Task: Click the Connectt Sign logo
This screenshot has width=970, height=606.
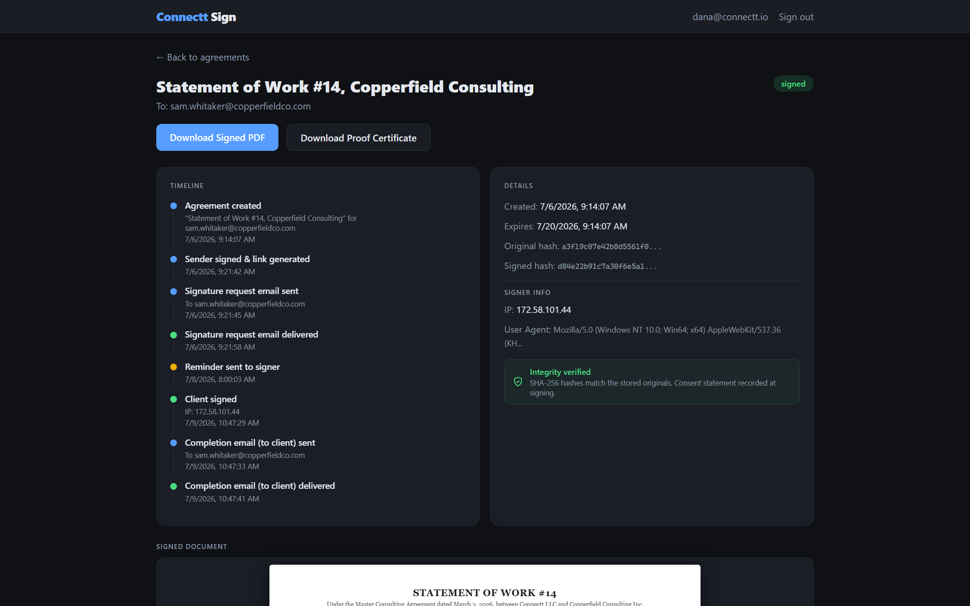Action: pos(196,17)
